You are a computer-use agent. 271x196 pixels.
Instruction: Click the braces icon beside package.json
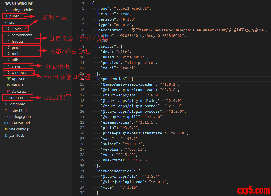pyautogui.click(x=6, y=116)
